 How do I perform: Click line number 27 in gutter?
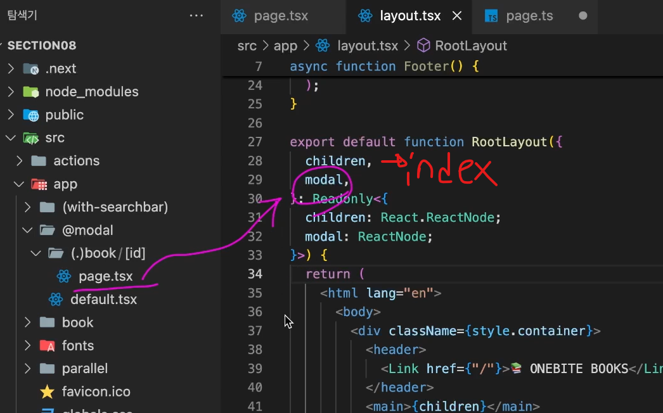[x=255, y=142]
